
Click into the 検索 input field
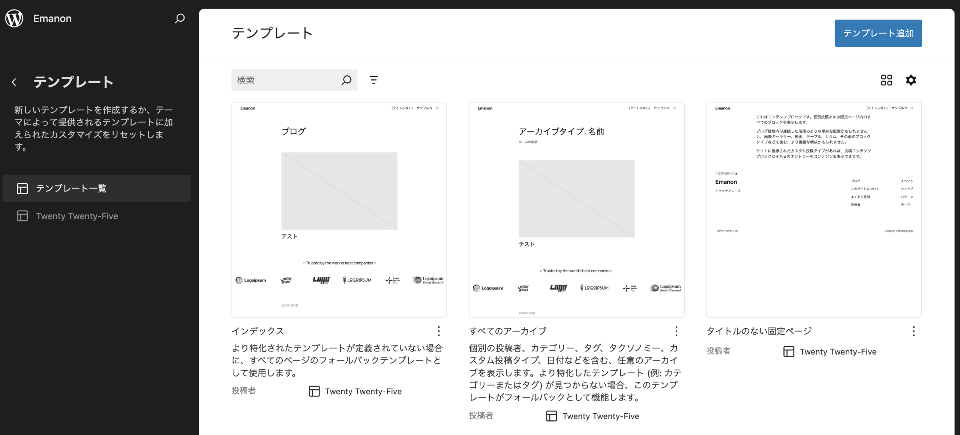coord(285,80)
